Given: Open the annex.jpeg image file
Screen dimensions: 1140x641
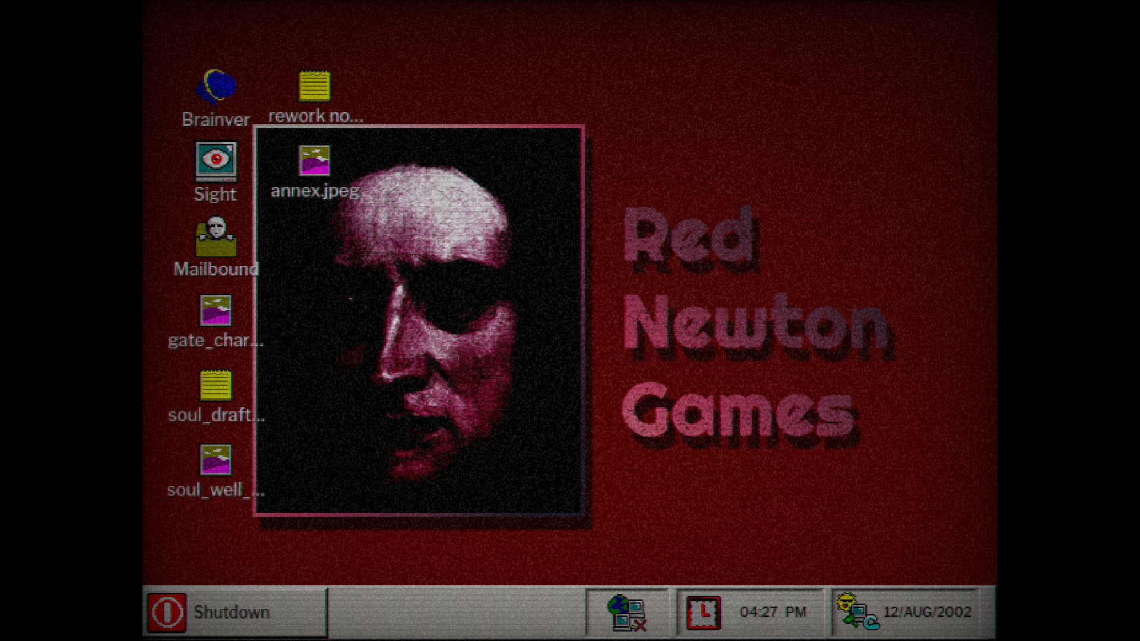Looking at the screenshot, I should [x=314, y=161].
